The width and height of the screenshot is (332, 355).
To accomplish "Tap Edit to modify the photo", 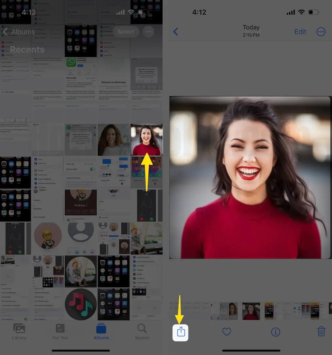I will [x=300, y=31].
